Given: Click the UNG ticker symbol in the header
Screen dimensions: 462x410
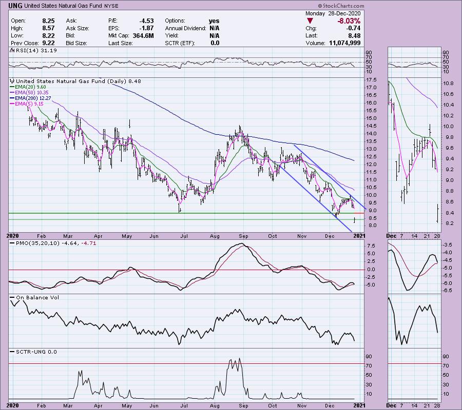Looking at the screenshot, I should 15,6.
